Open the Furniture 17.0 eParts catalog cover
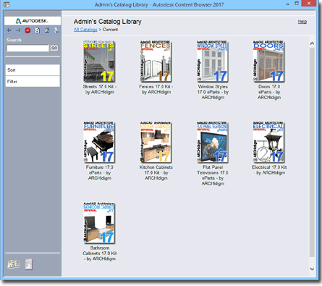Image resolution: width=322 pixels, height=286 pixels. pyautogui.click(x=99, y=142)
